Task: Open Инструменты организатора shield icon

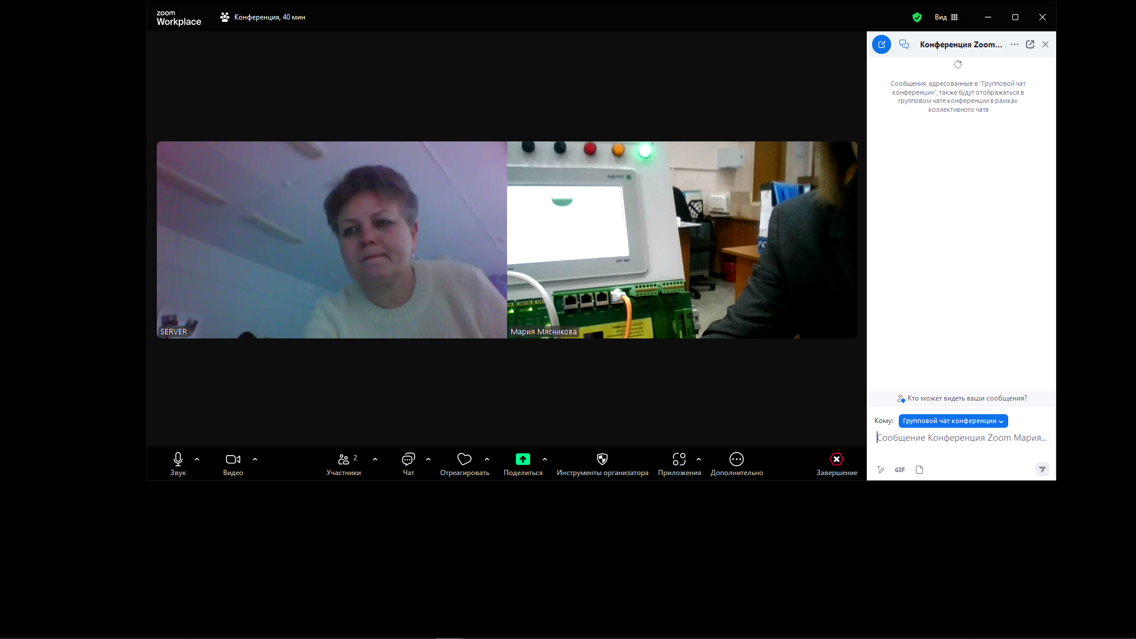Action: pos(602,459)
